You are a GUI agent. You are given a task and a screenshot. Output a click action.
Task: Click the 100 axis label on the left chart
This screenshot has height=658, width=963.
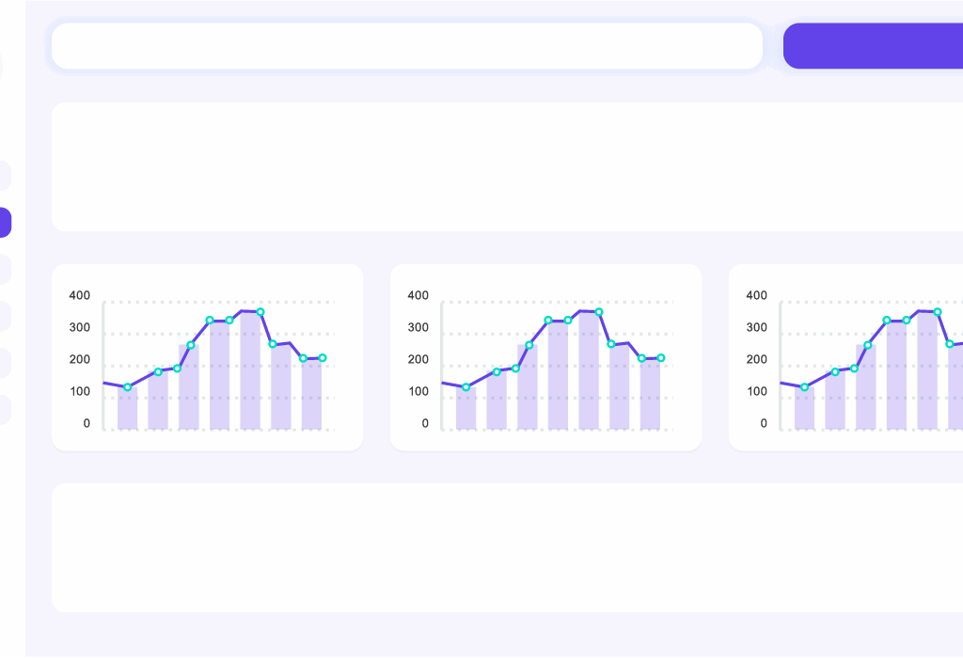(80, 392)
